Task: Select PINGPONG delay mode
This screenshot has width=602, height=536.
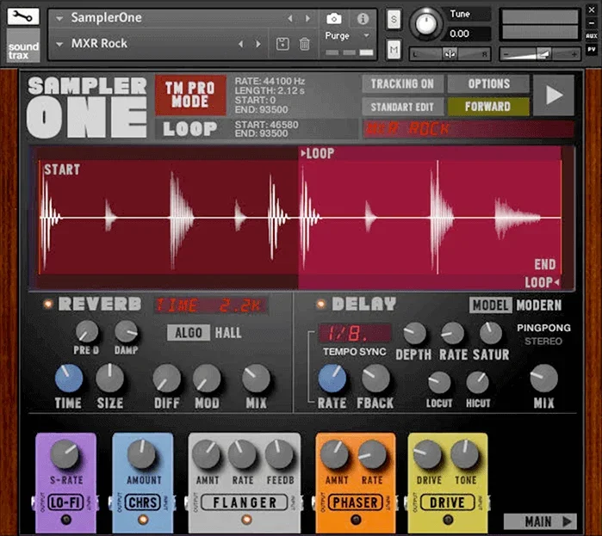Action: (x=543, y=328)
